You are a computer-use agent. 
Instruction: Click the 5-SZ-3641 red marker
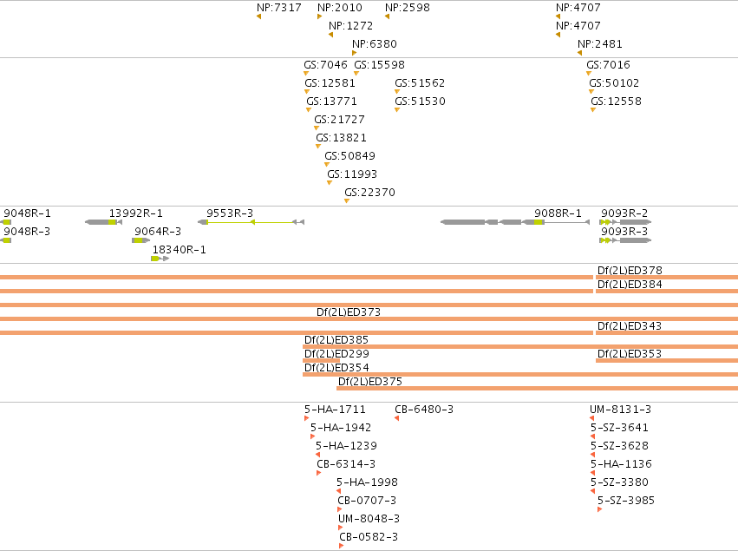pyautogui.click(x=592, y=436)
